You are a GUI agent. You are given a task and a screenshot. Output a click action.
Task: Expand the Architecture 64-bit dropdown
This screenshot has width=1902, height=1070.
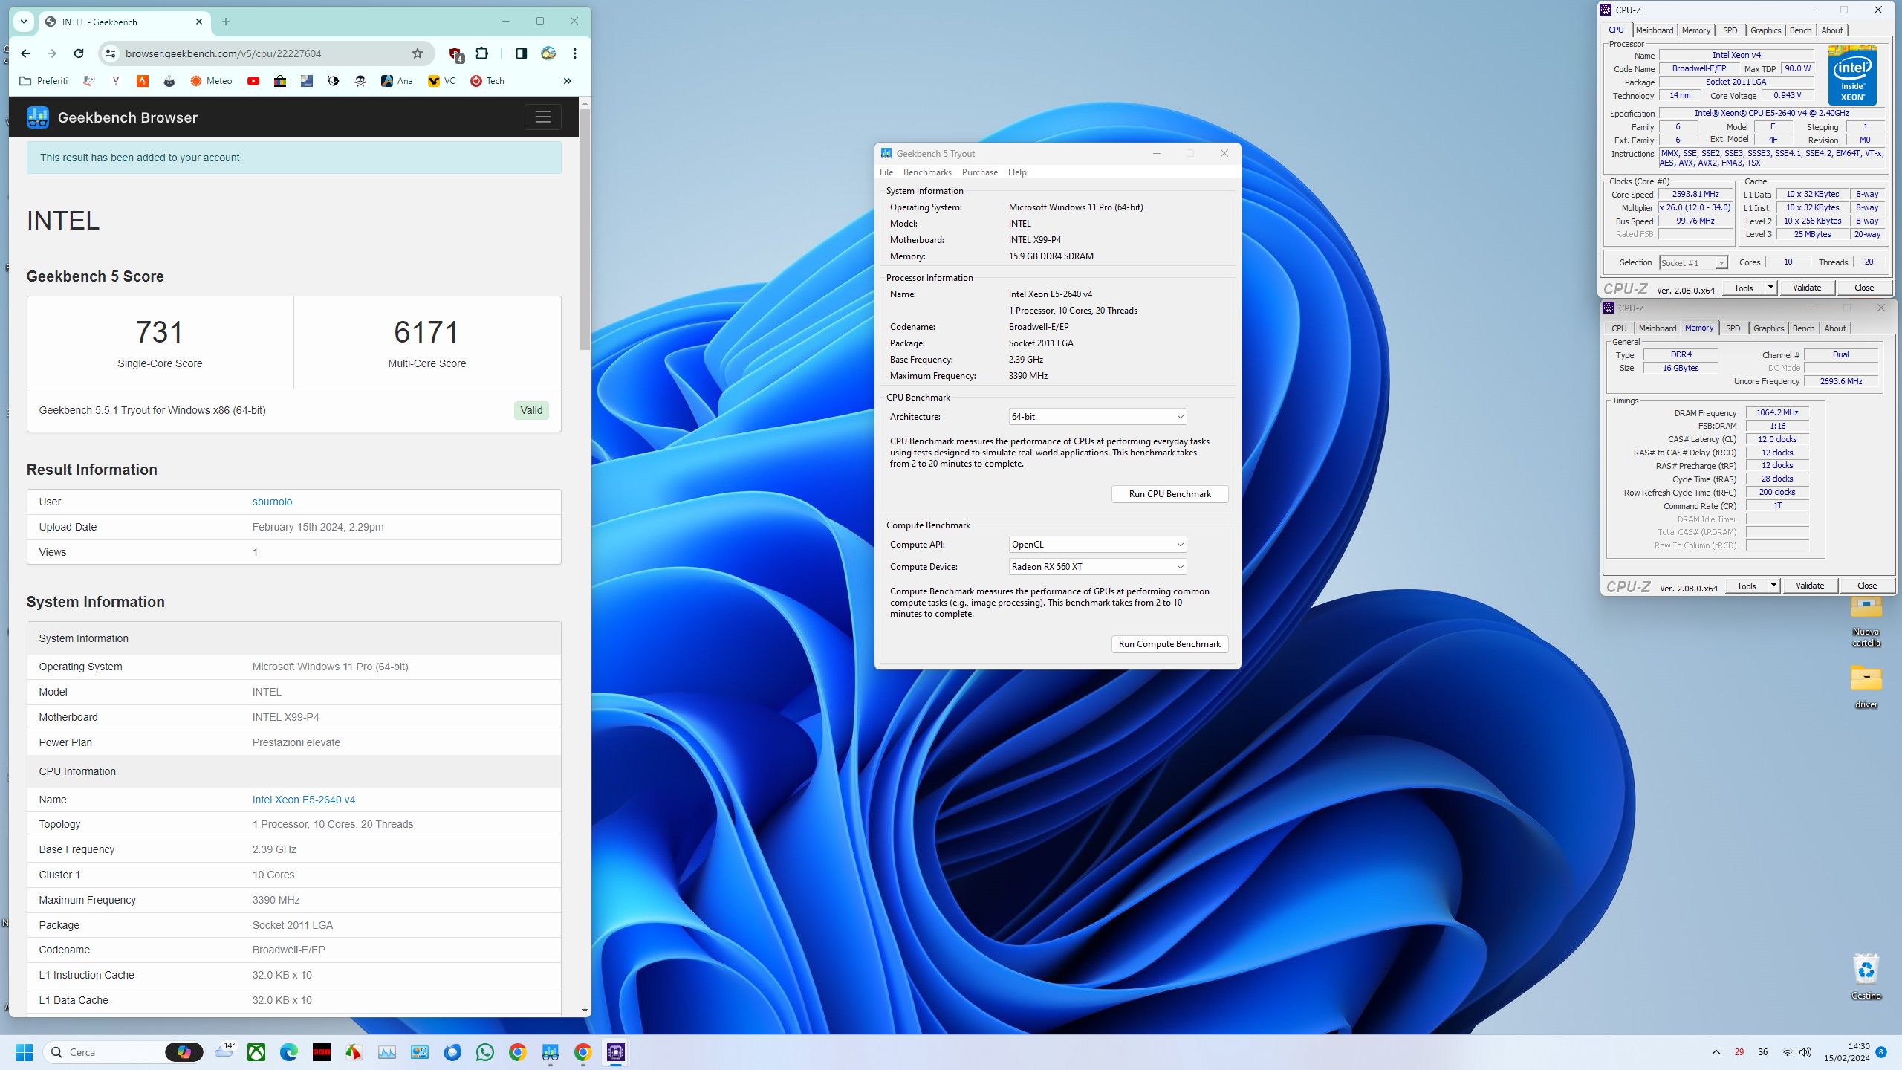(1097, 417)
